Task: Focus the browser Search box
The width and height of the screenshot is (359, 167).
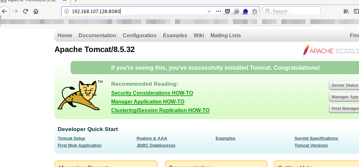Action: click(291, 11)
